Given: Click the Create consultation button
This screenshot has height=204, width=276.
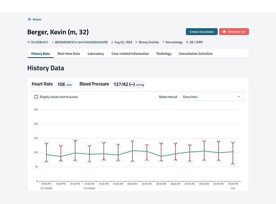Looking at the screenshot, I should tap(202, 31).
